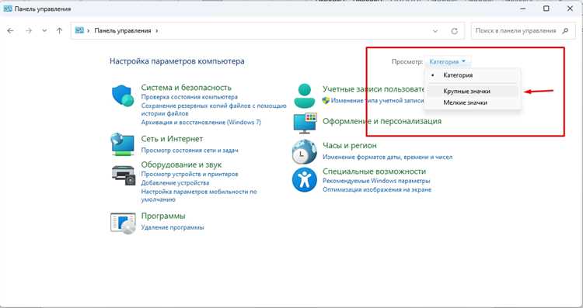Click Рекомендуемые Windows параметры link
Screen dimensions: 583x308
pyautogui.click(x=376, y=181)
